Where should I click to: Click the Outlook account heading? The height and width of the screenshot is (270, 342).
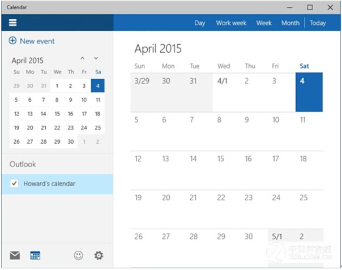click(x=23, y=164)
